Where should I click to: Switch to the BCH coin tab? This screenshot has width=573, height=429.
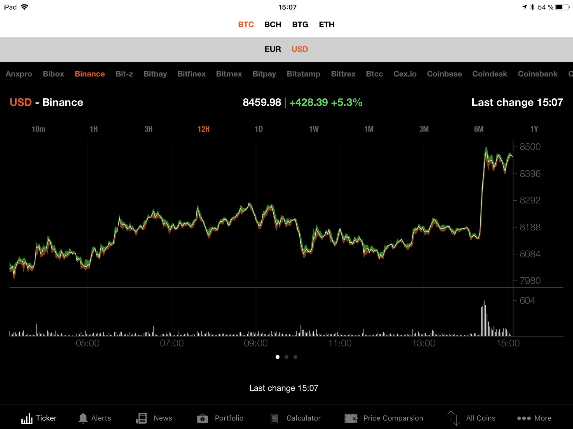[273, 25]
